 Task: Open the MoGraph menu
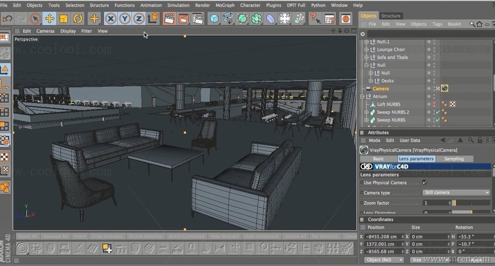click(x=224, y=5)
